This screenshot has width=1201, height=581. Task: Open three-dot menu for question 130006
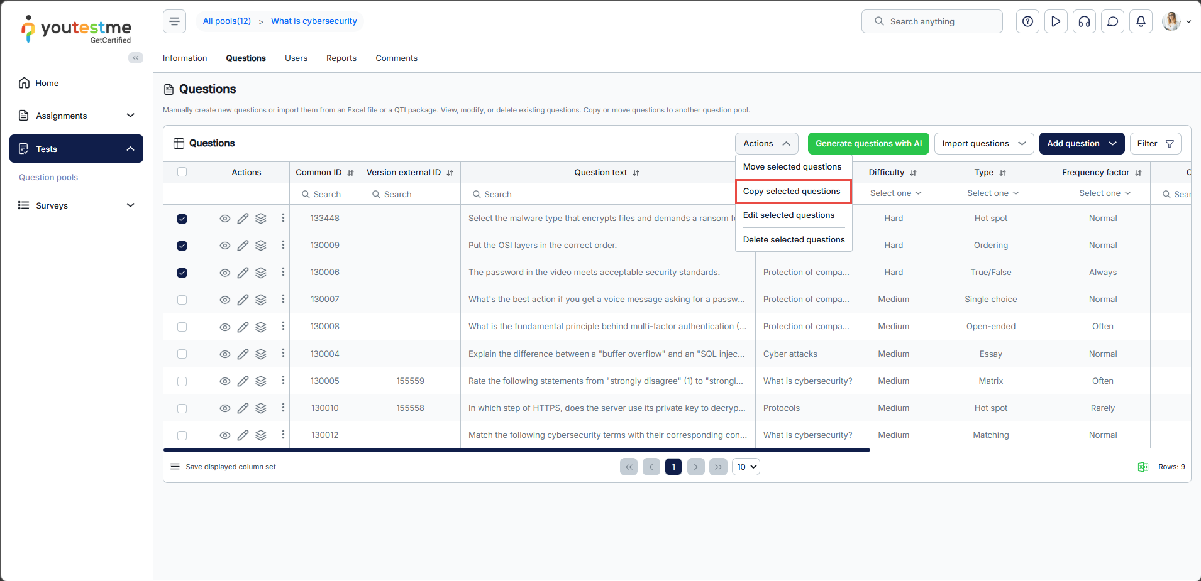(x=283, y=272)
